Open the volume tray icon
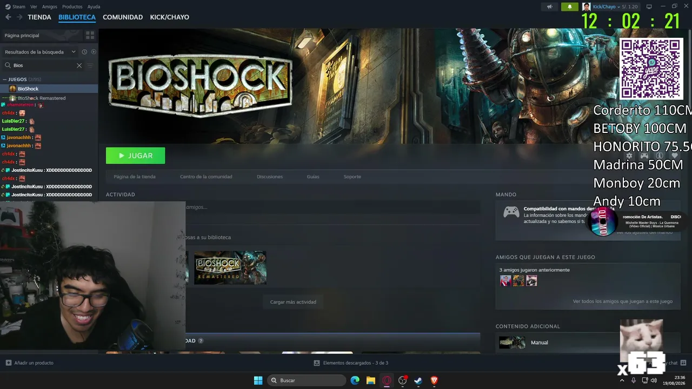Viewport: 692px width, 389px height. point(654,380)
